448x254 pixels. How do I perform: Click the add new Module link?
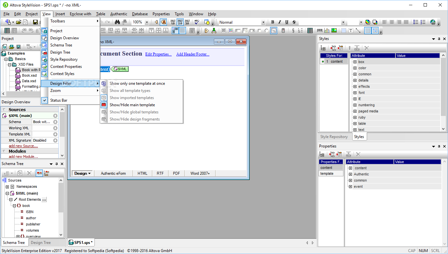pos(23,157)
